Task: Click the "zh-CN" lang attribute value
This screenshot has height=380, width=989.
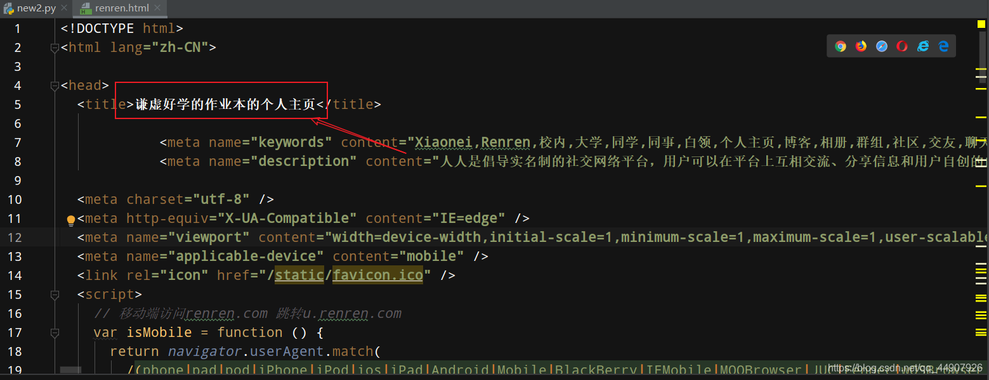Action: click(x=180, y=47)
